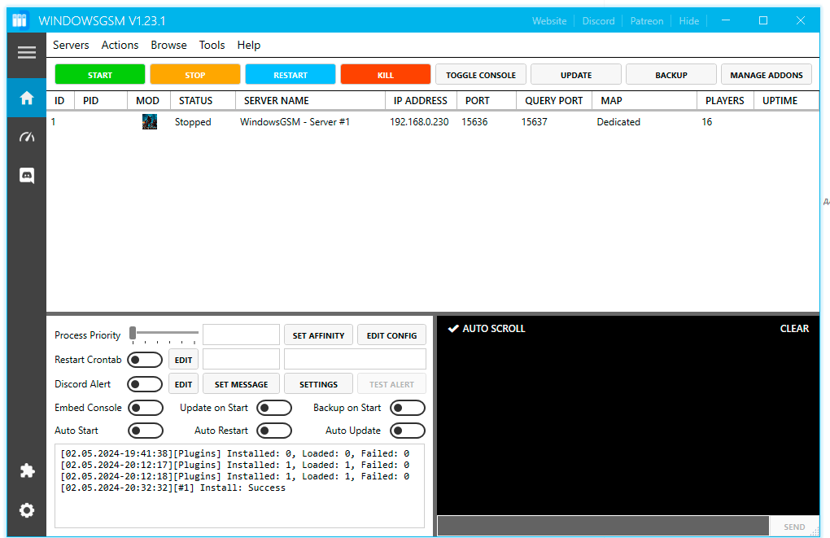Open the Help menu
Viewport: 830px width, 538px height.
click(249, 45)
